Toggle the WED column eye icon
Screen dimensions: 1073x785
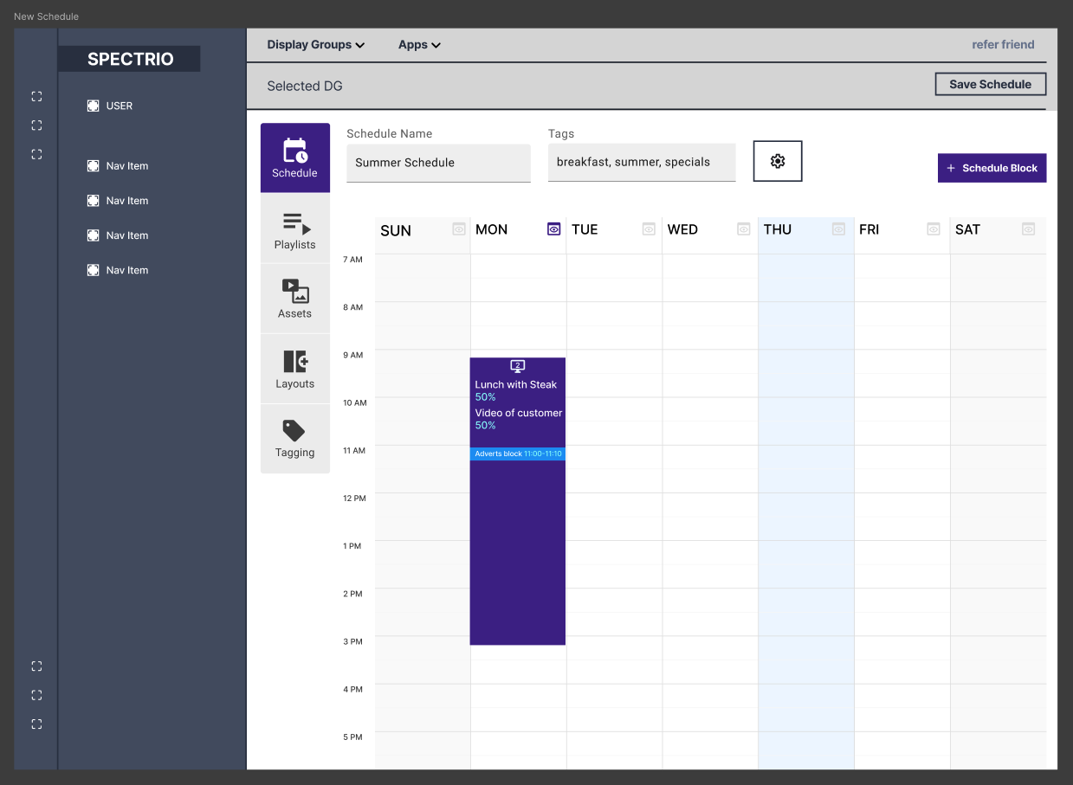(x=744, y=229)
